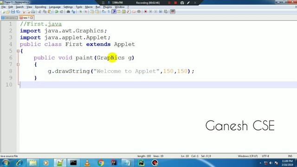
Task: Open Find with the binoculars icon
Action: (68, 12)
